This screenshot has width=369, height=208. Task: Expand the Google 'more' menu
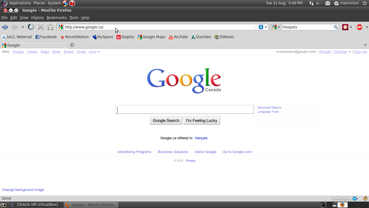coord(94,52)
